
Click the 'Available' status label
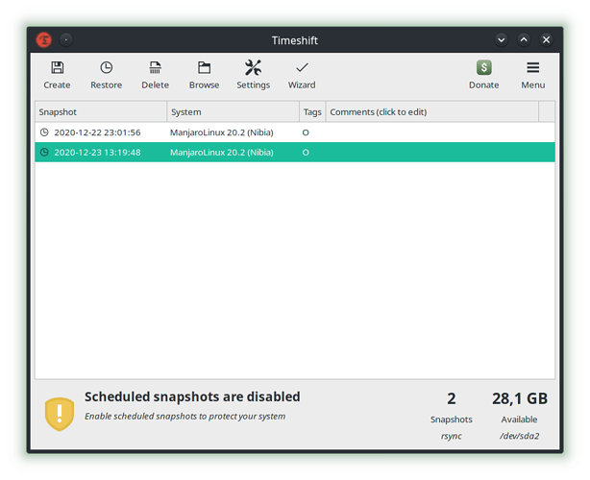519,420
